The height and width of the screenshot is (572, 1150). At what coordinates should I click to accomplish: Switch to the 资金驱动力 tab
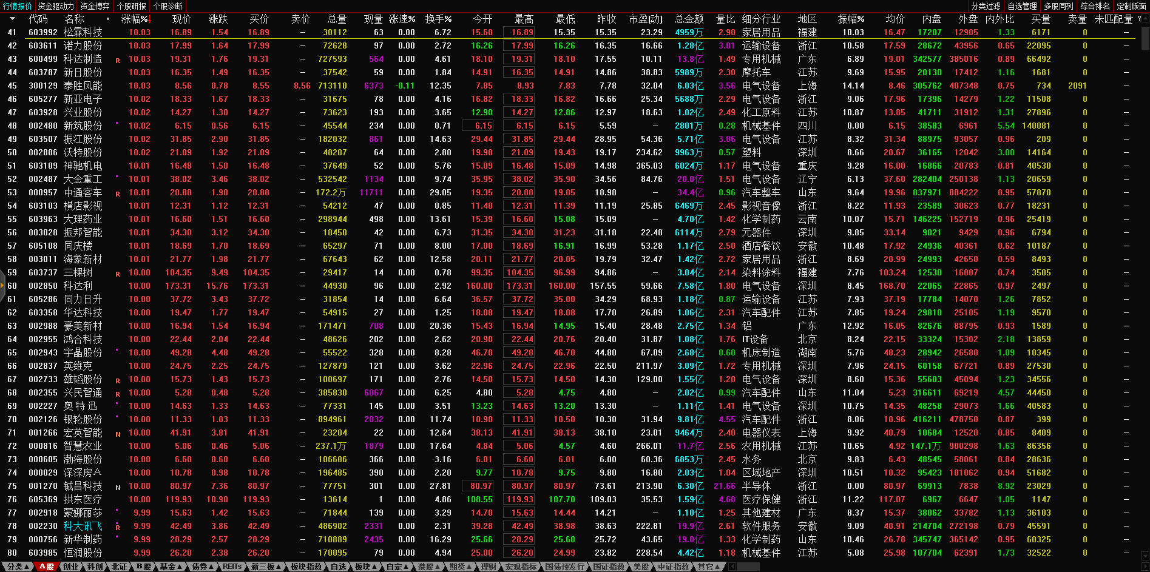coord(56,6)
